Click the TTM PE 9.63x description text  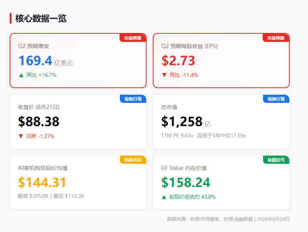click(x=203, y=136)
